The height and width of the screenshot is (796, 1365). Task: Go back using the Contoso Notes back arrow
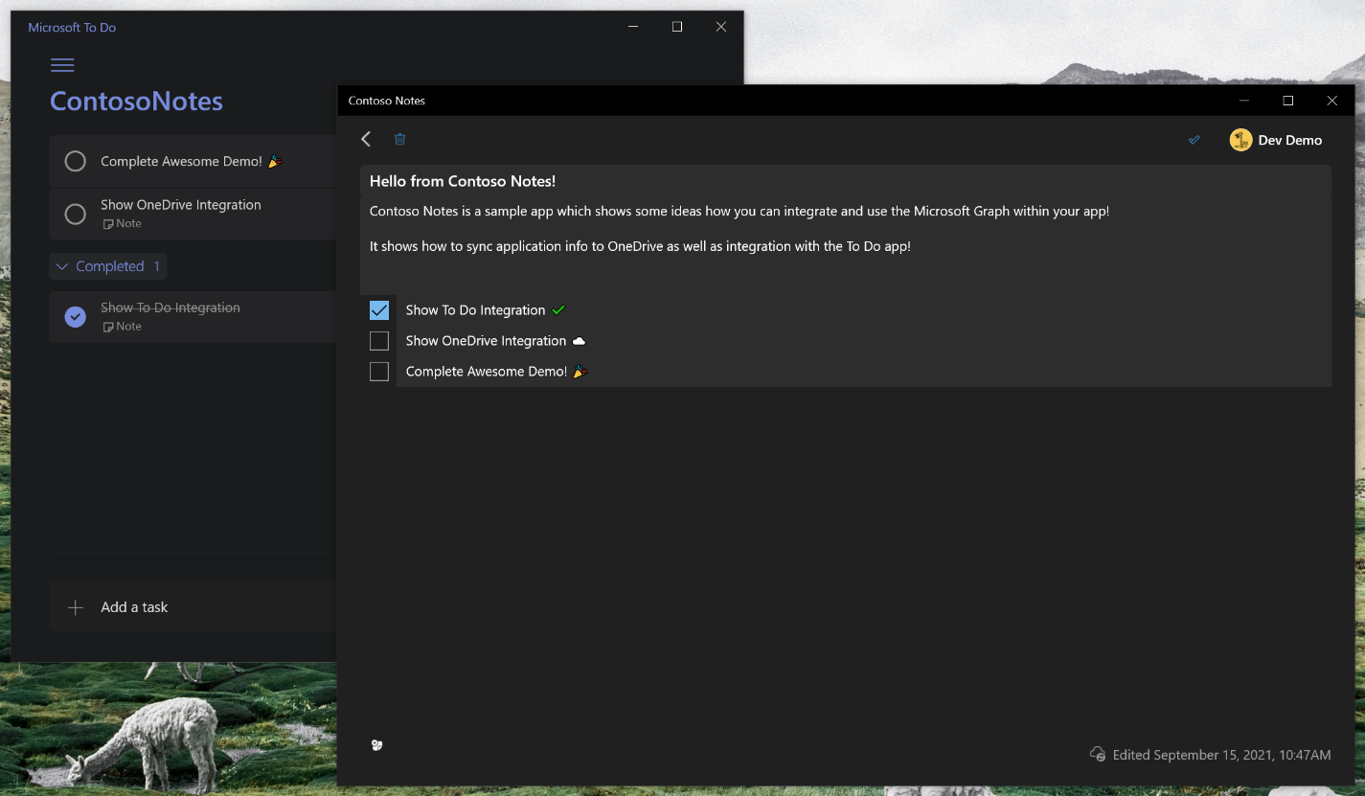(366, 139)
